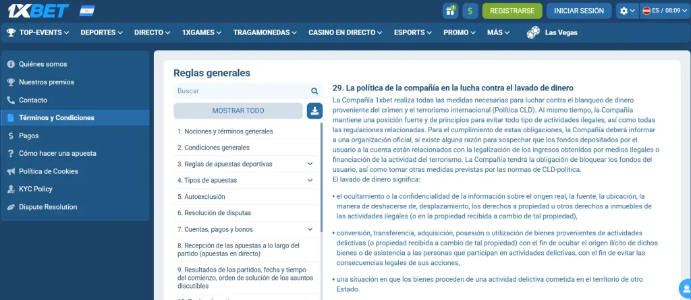This screenshot has width=691, height=300.
Task: Click the INICIAR SESIÓN button
Action: [578, 11]
